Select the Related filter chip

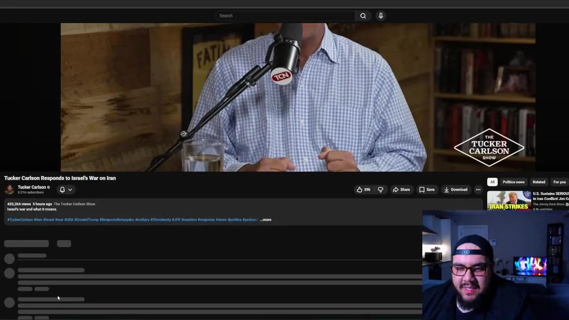pos(539,182)
